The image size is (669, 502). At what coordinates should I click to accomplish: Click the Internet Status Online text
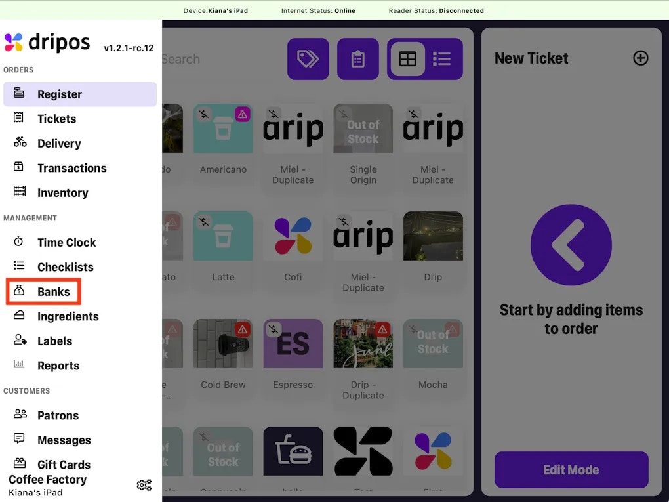coord(318,10)
